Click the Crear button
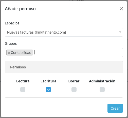This screenshot has width=128, height=118. point(115,108)
